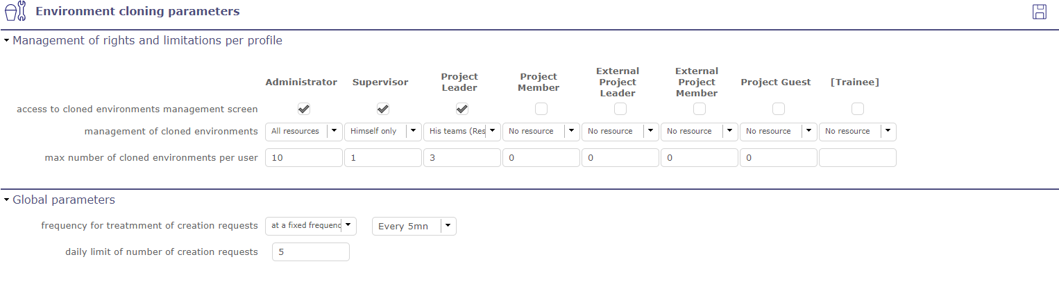Check the Project Guest access checkbox
This screenshot has height=282, width=1059.
[x=779, y=109]
